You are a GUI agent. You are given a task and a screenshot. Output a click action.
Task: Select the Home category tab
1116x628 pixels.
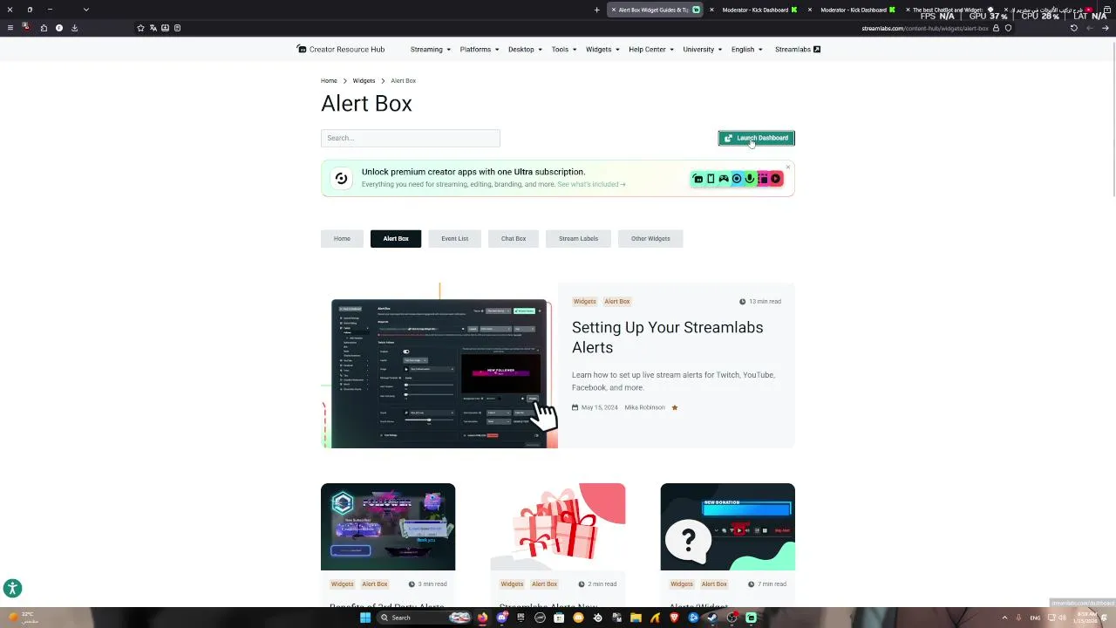pyautogui.click(x=342, y=238)
